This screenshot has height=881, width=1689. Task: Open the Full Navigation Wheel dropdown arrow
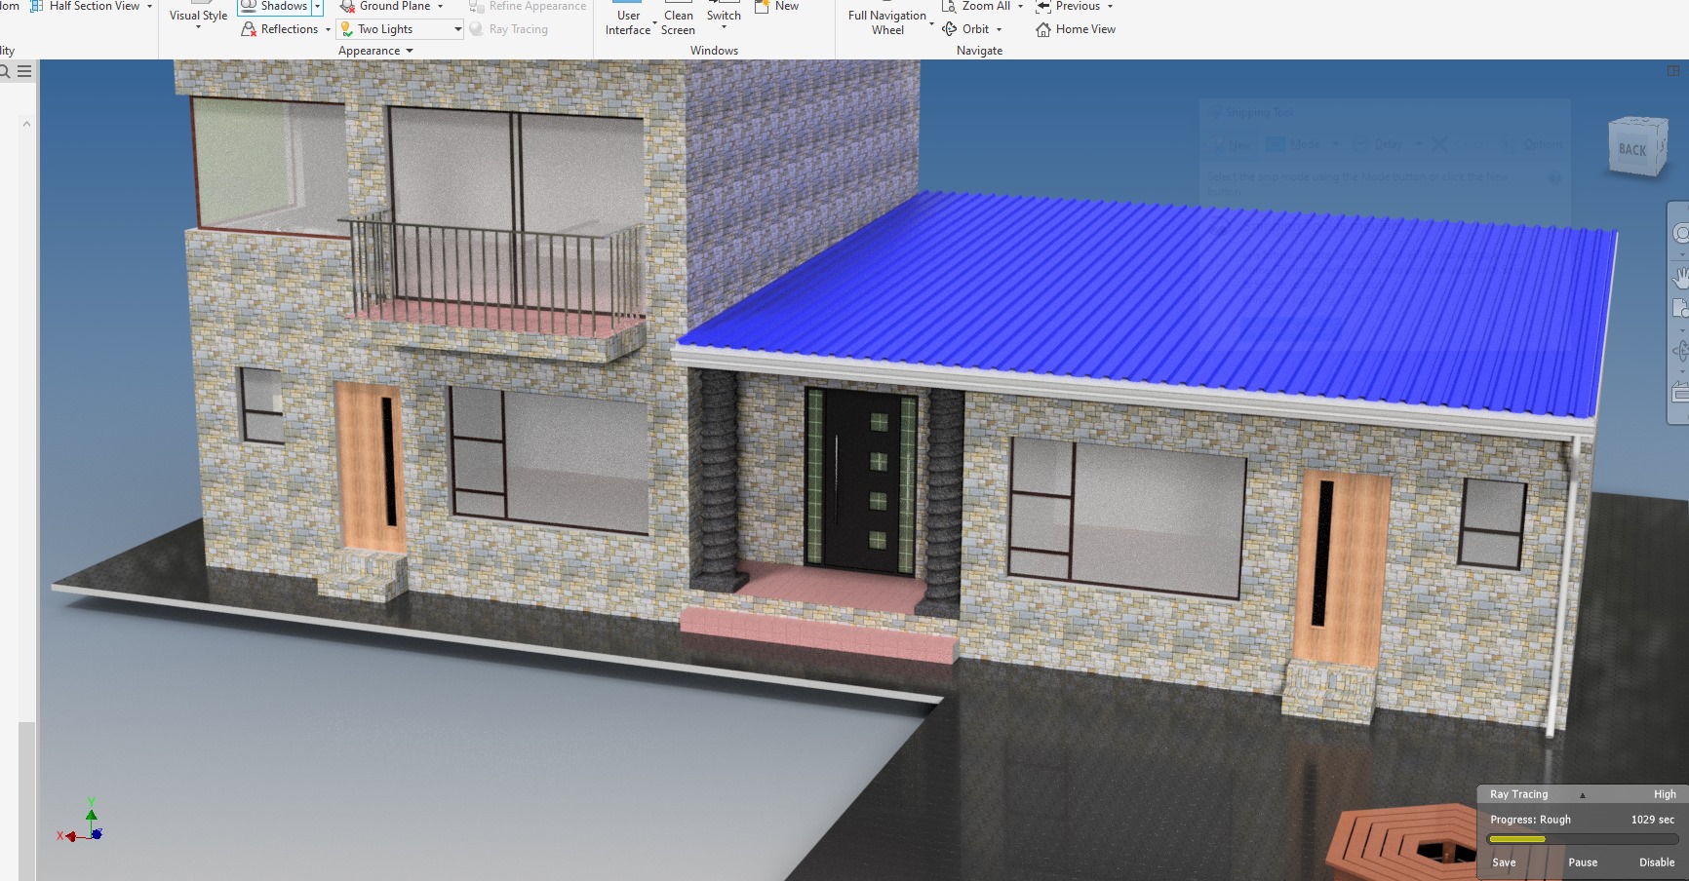pos(931,23)
